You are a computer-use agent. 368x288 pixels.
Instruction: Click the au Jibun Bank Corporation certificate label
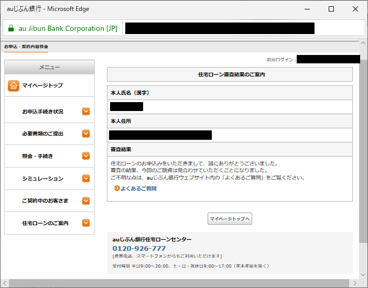point(68,28)
